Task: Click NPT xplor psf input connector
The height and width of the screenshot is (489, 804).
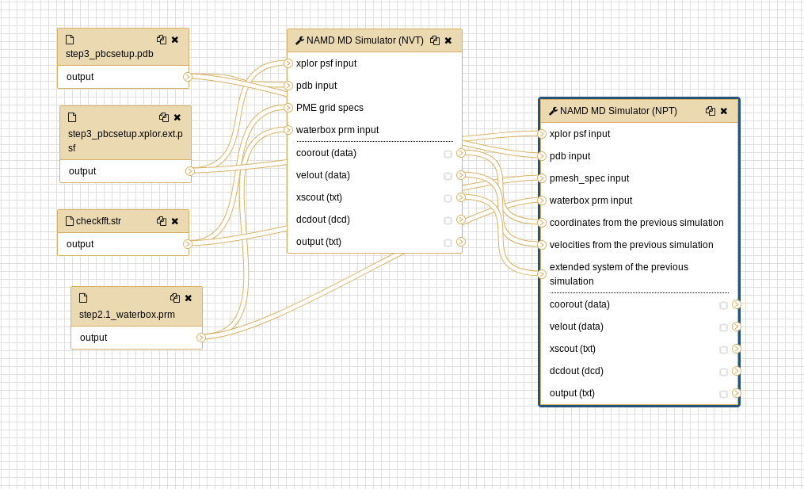Action: pyautogui.click(x=542, y=134)
